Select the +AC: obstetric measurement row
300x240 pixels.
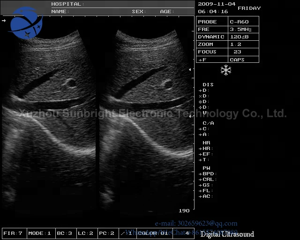(206, 196)
